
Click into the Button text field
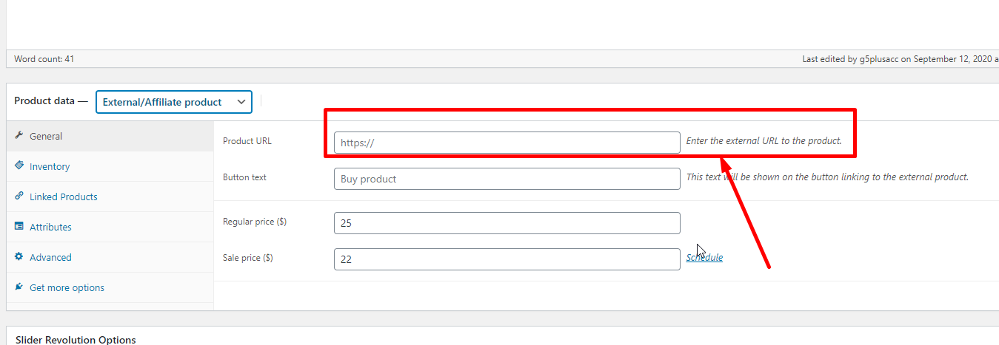507,179
